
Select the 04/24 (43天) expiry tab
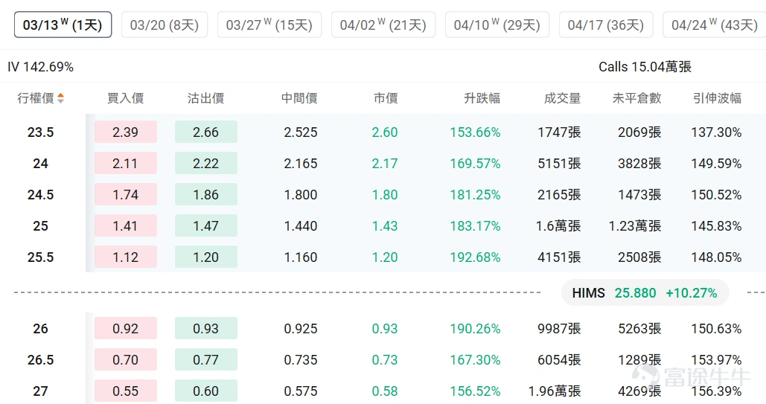click(714, 25)
